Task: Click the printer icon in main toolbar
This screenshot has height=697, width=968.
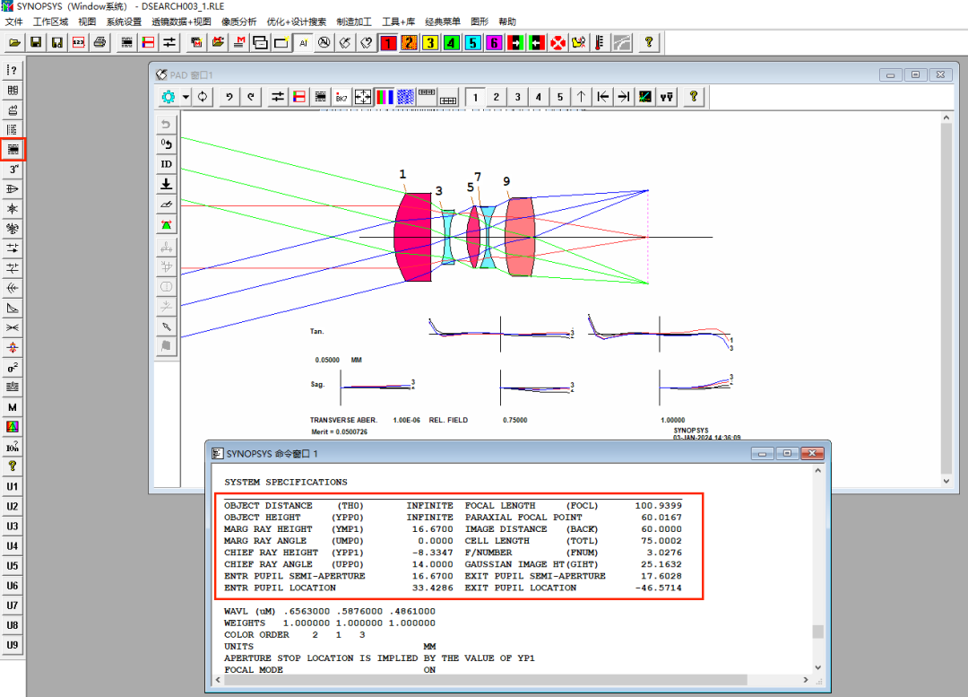Action: (99, 43)
